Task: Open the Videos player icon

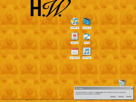Action: pyautogui.click(x=75, y=37)
